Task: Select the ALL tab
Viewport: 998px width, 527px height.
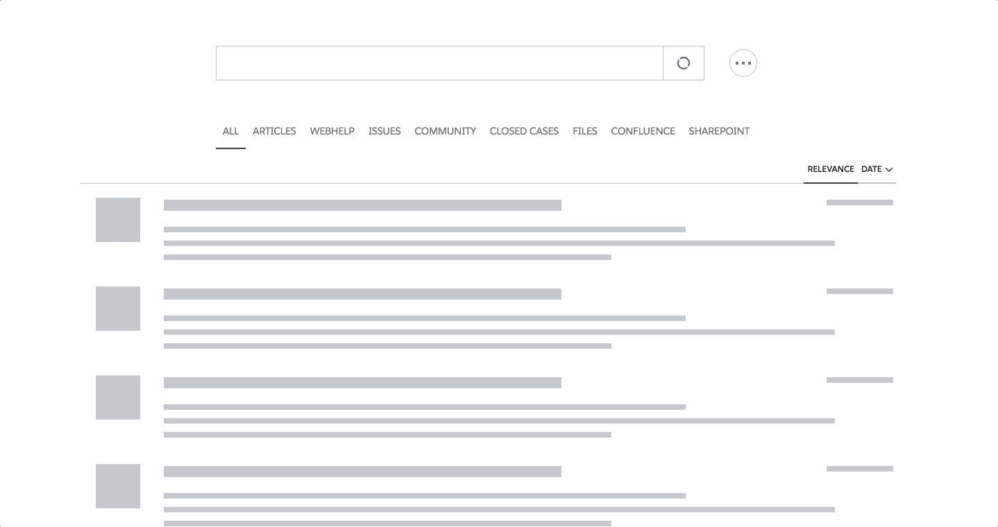Action: coord(230,131)
